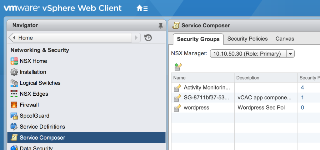The height and width of the screenshot is (150, 320).
Task: Open the navigation history clock icon
Action: (x=148, y=38)
